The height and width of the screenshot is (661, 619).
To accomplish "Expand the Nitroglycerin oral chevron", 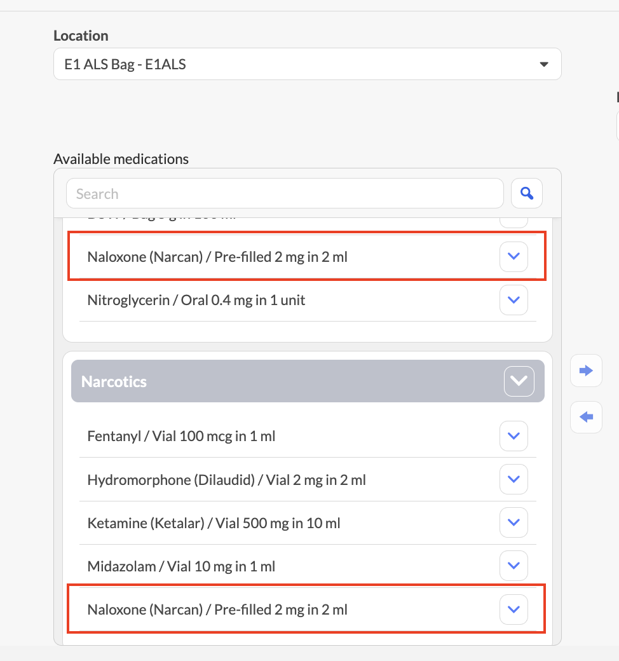I will point(514,300).
